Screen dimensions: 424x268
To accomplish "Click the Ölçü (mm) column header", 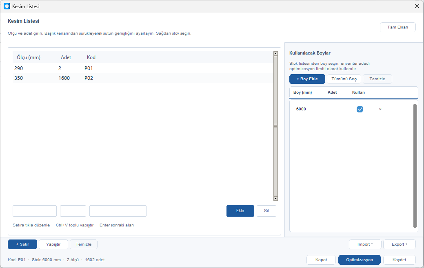I will 29,57.
